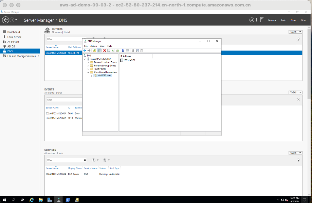Image resolution: width=312 pixels, height=203 pixels.
Task: Click the back arrow in DNS Manager toolbar
Action: point(84,50)
